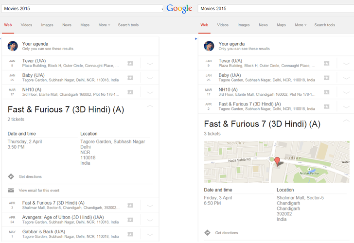
Task: Click ticket icon on right Baby (U/A) row
Action: coord(326,78)
